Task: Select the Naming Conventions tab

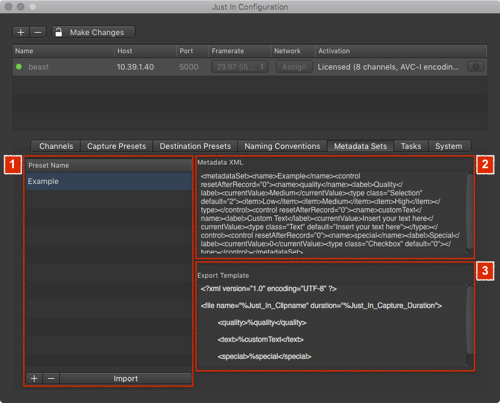Action: 282,146
